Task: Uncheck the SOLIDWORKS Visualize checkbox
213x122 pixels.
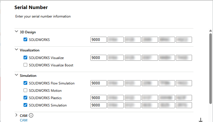Action: [26, 58]
